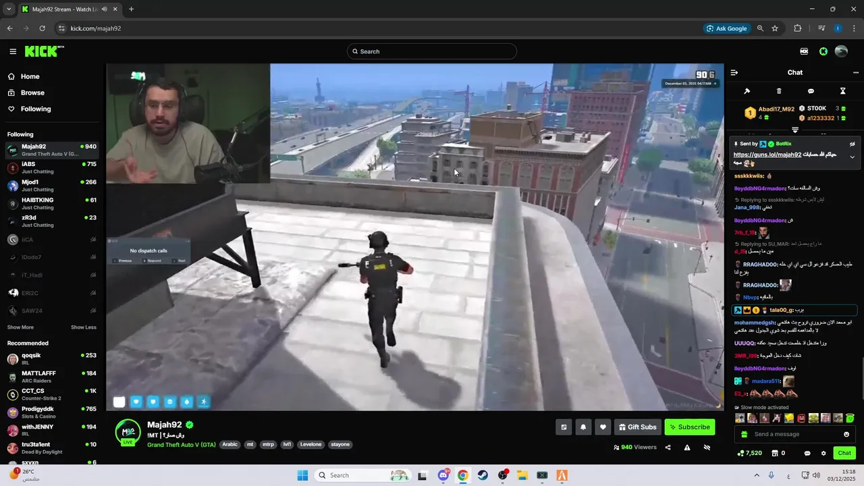Click the clip creation button
The height and width of the screenshot is (486, 864).
coord(564,427)
